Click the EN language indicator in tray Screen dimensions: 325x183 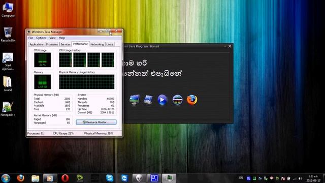tap(241, 178)
